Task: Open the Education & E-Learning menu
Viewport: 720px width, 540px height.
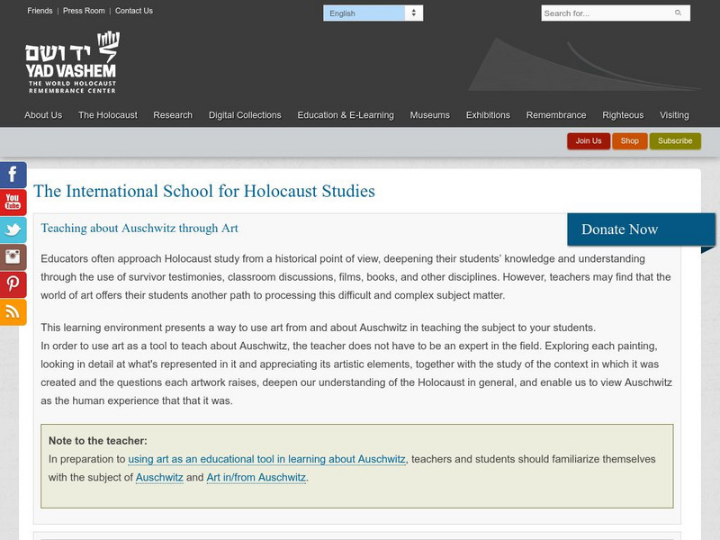Action: point(346,115)
